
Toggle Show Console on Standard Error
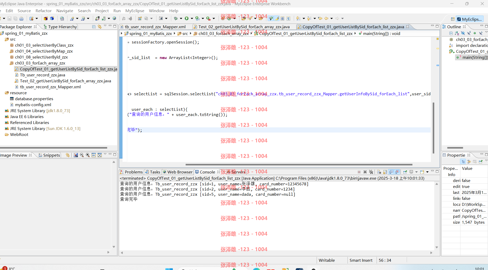397,172
